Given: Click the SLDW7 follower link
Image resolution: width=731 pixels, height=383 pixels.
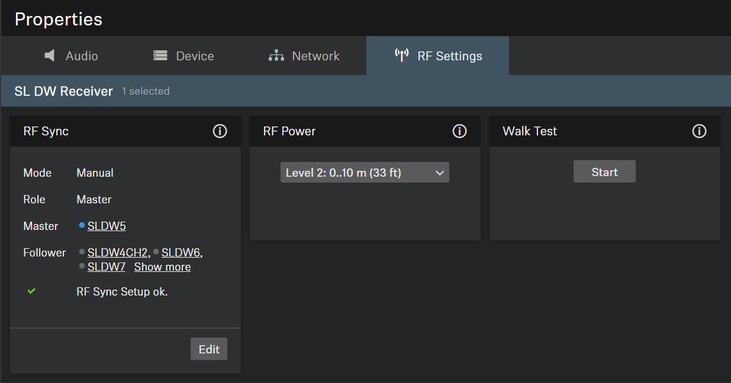Looking at the screenshot, I should [x=107, y=267].
